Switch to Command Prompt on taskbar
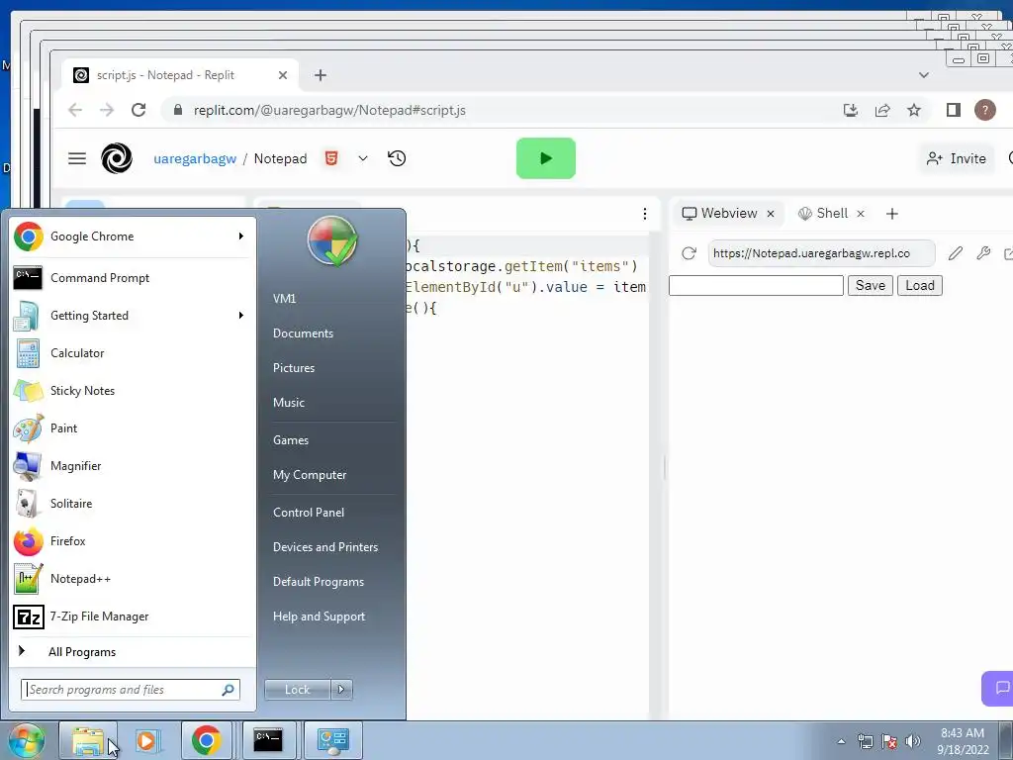1013x760 pixels. coord(268,740)
